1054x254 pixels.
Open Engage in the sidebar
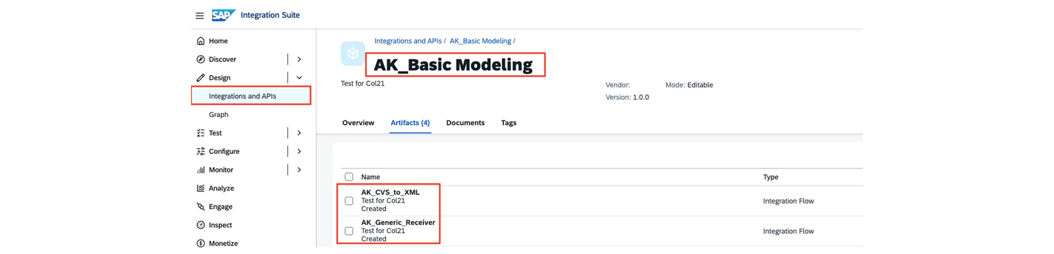(221, 207)
